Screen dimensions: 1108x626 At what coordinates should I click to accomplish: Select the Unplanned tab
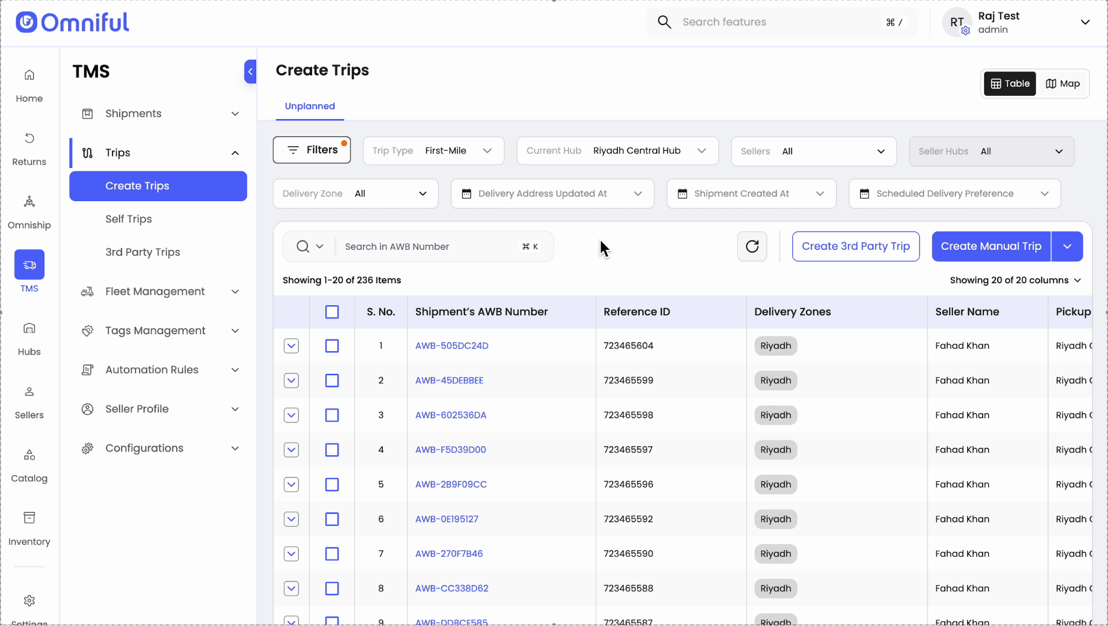[309, 106]
